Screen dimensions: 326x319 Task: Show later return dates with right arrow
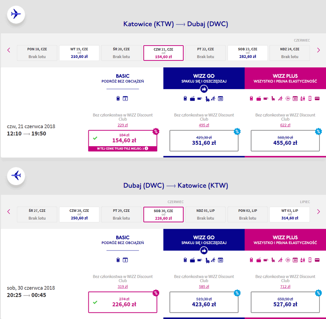coord(318,211)
